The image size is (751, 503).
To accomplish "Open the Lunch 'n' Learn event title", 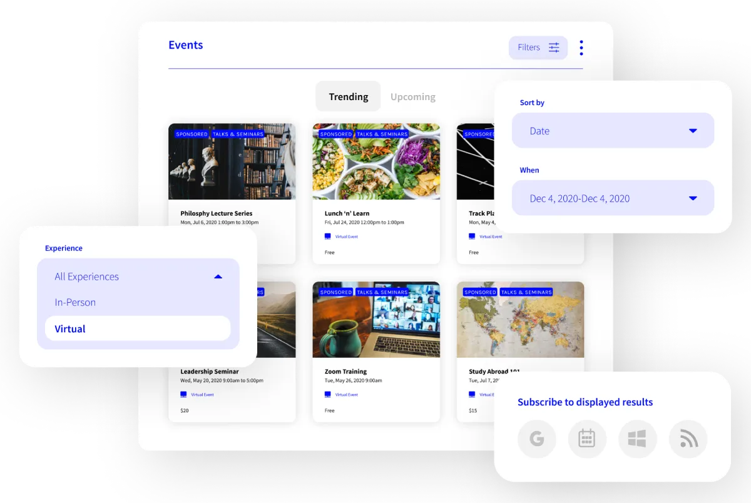I will [347, 213].
